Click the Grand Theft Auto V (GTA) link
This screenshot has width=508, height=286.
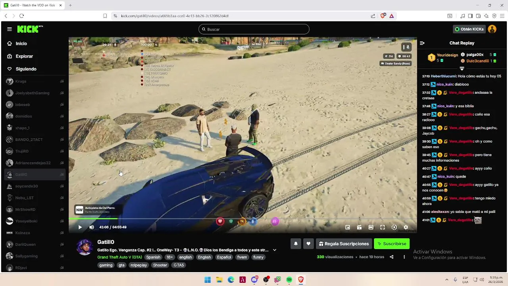pyautogui.click(x=119, y=257)
